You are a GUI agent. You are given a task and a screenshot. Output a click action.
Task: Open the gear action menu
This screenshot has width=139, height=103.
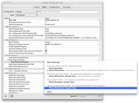click(7, 96)
